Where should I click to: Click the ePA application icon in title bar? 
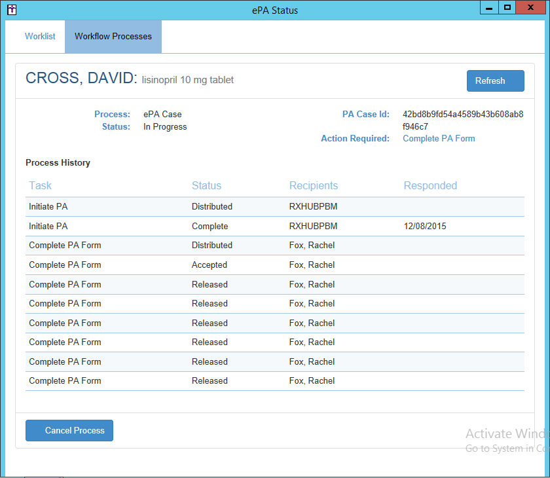[x=11, y=10]
